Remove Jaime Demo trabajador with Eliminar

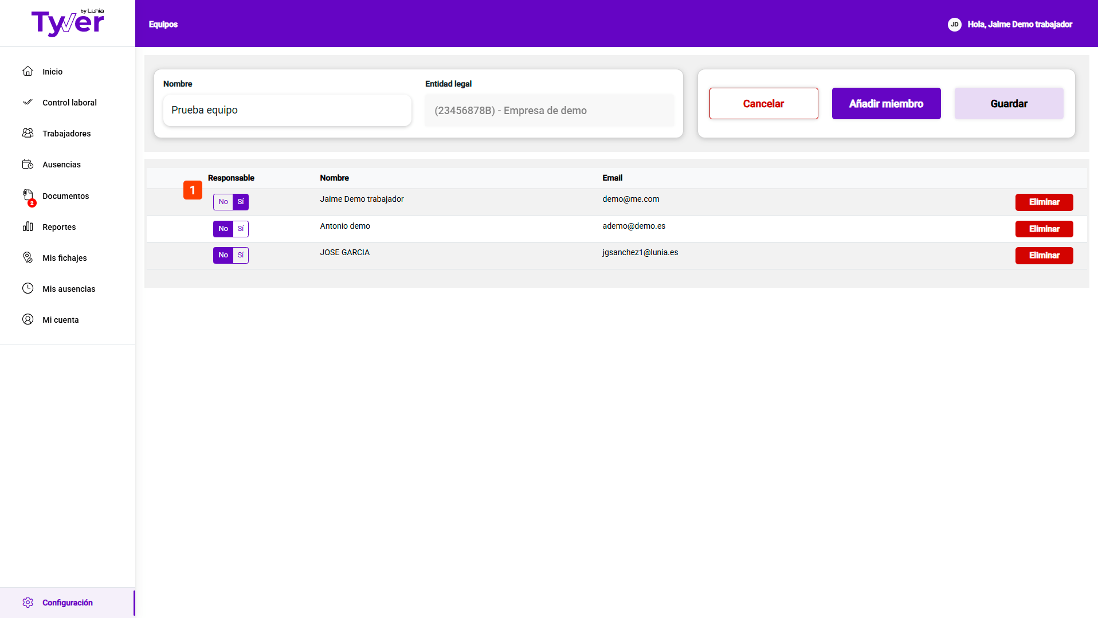[1044, 202]
